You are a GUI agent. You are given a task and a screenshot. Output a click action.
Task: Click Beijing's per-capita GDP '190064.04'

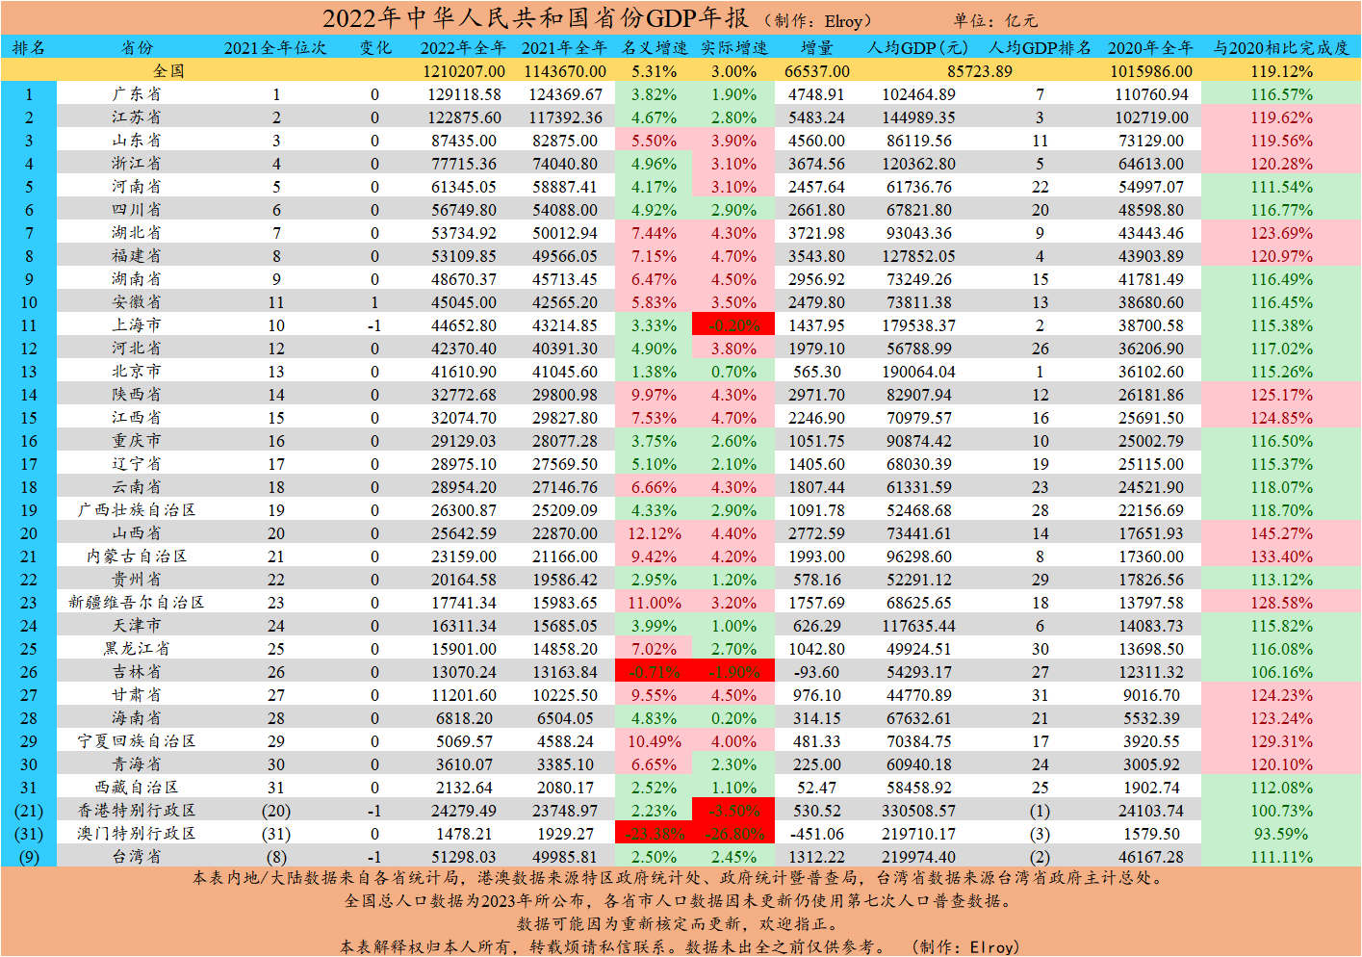pyautogui.click(x=919, y=372)
